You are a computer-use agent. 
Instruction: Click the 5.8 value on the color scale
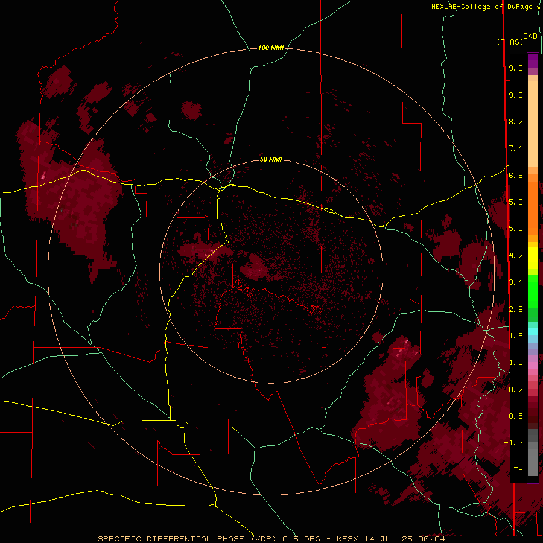point(516,202)
